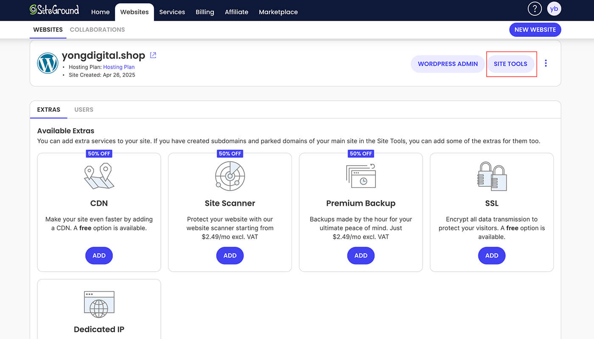Image resolution: width=594 pixels, height=339 pixels.
Task: Click the SiteGround logo
Action: (54, 10)
